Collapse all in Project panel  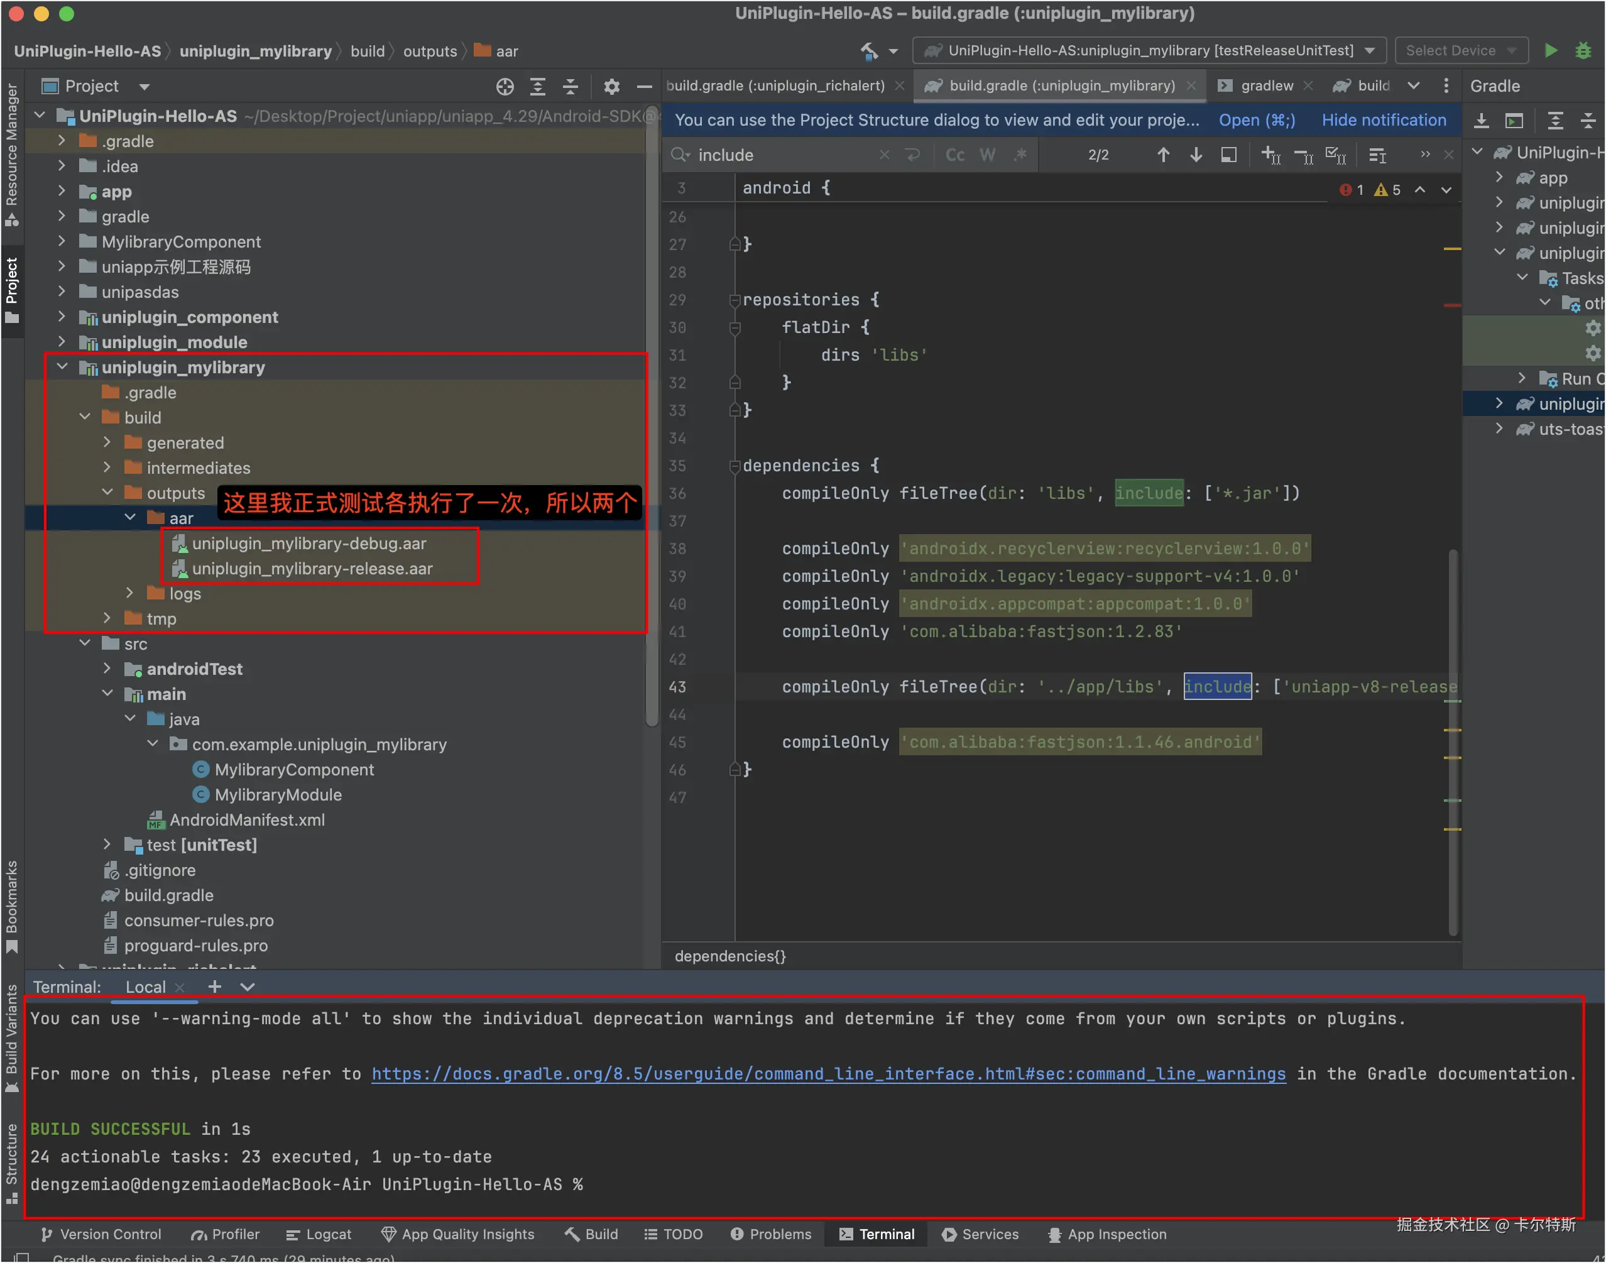click(570, 87)
